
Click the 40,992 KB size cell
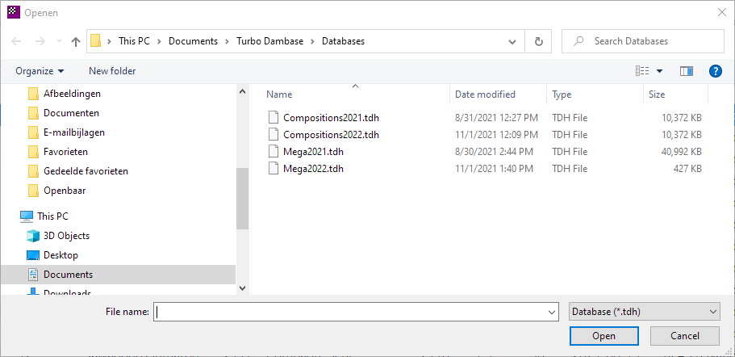tap(682, 152)
